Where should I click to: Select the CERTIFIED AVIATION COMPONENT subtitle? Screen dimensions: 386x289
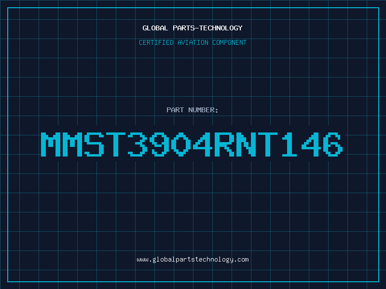click(x=193, y=42)
